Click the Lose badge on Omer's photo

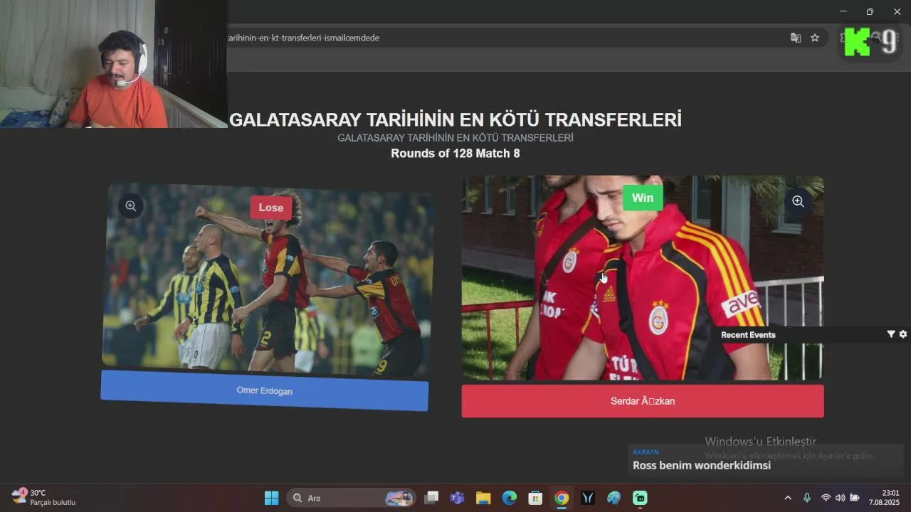pyautogui.click(x=271, y=208)
